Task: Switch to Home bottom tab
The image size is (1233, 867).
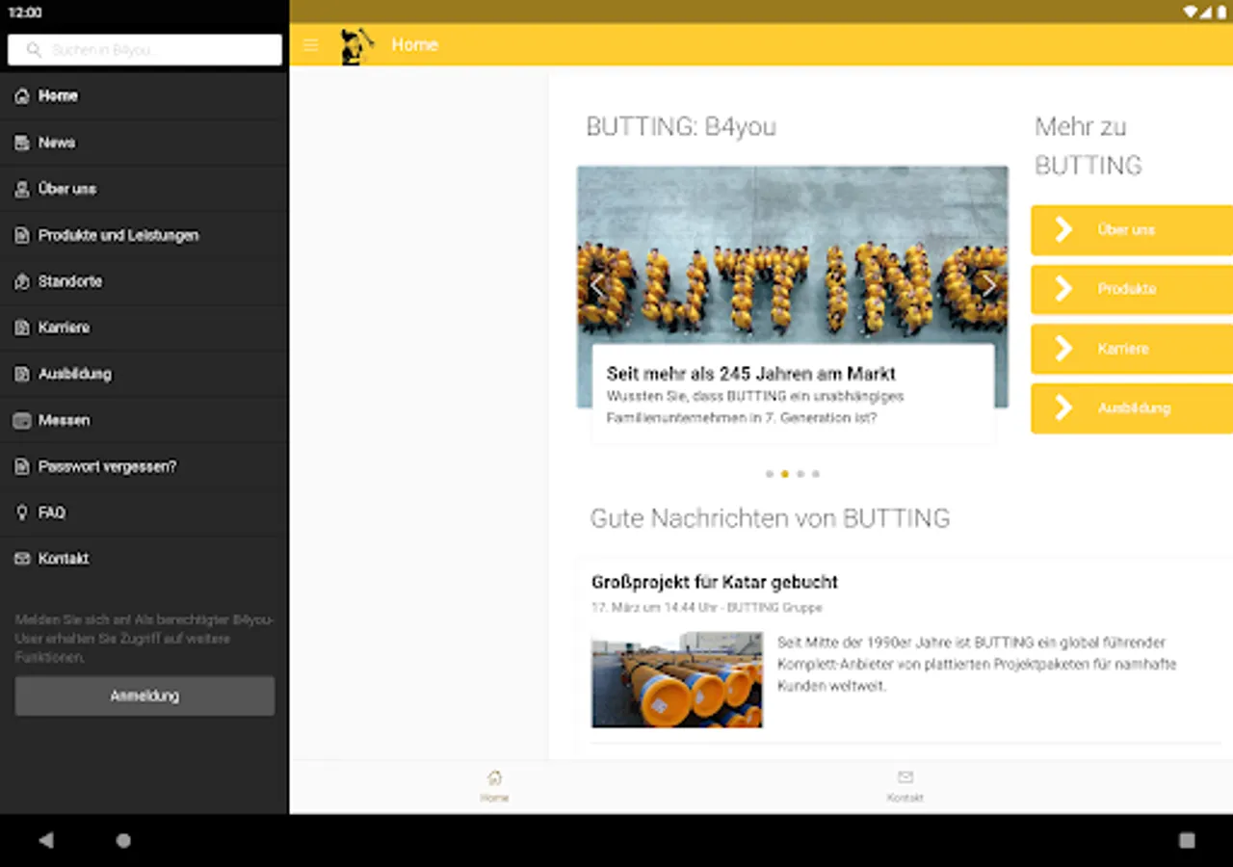Action: pyautogui.click(x=494, y=786)
